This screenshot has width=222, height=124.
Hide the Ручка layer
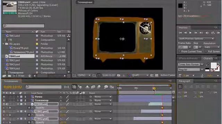pos(4,97)
